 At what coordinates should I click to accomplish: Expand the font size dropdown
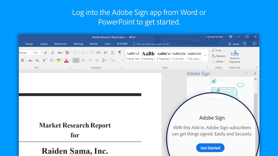pyautogui.click(x=41, y=53)
